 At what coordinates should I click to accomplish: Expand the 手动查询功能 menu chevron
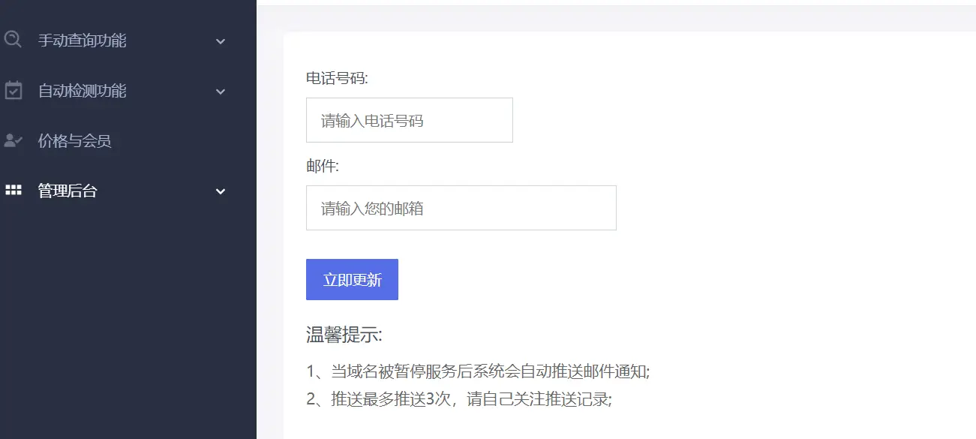tap(220, 41)
